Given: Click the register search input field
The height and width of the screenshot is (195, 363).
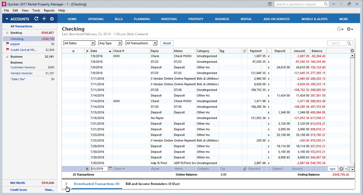Looking at the screenshot, I should [x=337, y=43].
